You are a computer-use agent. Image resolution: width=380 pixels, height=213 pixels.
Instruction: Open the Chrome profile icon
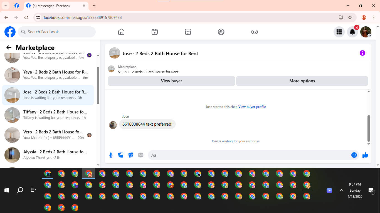(x=364, y=17)
